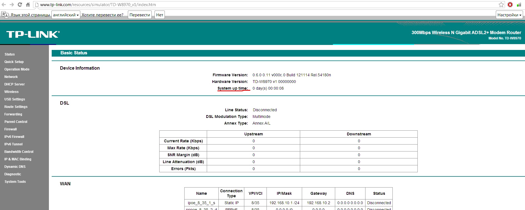525x210 pixels.
Task: Click the Max Rate (Kbps) row label
Action: click(x=183, y=148)
